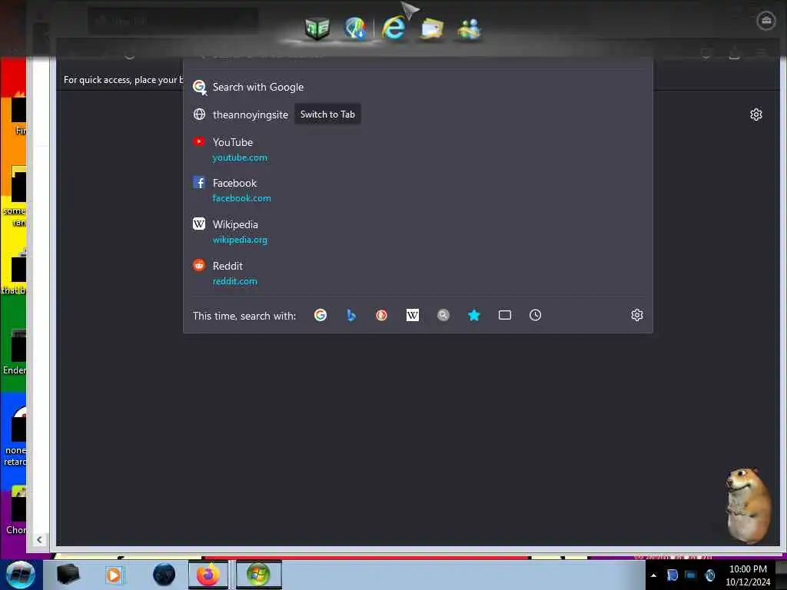This screenshot has height=590, width=787.
Task: Click the Facebook favicon icon
Action: click(199, 183)
